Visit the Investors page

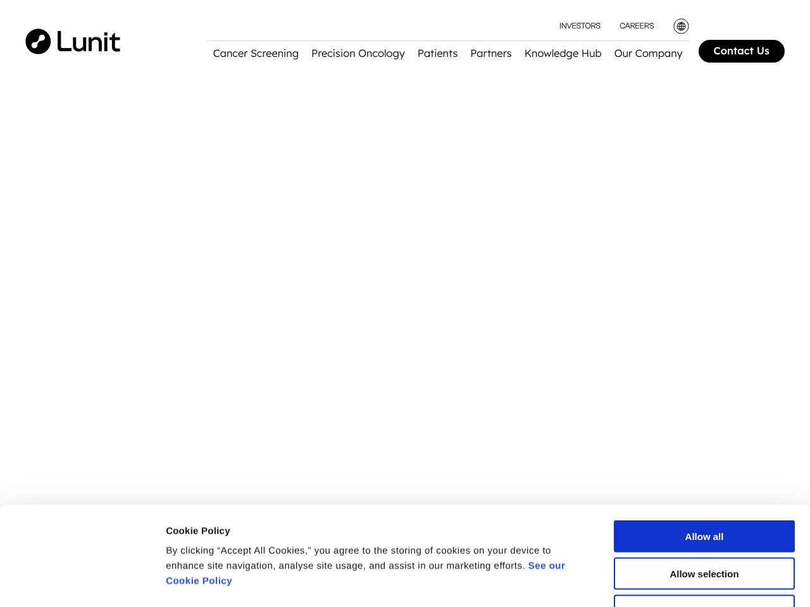[x=580, y=26]
